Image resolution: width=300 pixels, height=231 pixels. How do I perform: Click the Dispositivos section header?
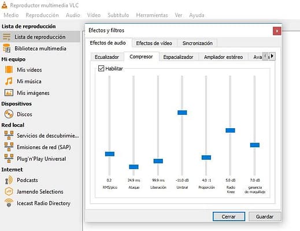(x=16, y=103)
